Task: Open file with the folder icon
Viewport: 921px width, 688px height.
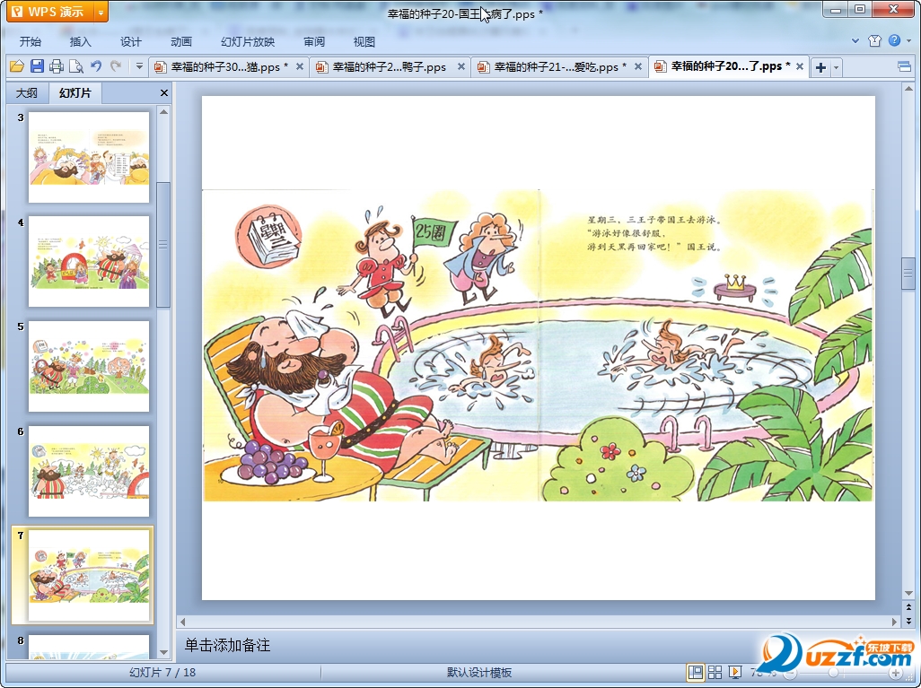Action: pyautogui.click(x=16, y=66)
